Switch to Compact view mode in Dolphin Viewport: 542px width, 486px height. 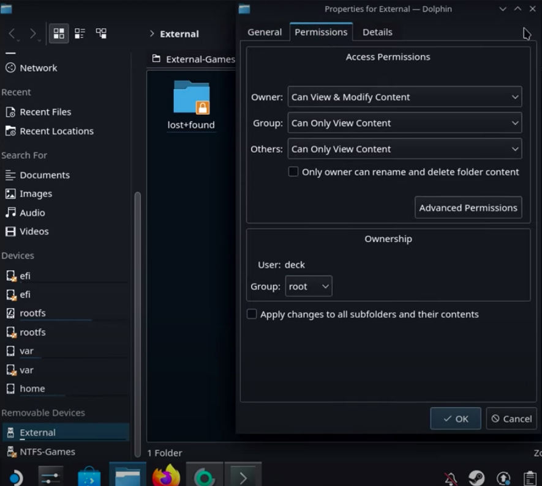(80, 34)
